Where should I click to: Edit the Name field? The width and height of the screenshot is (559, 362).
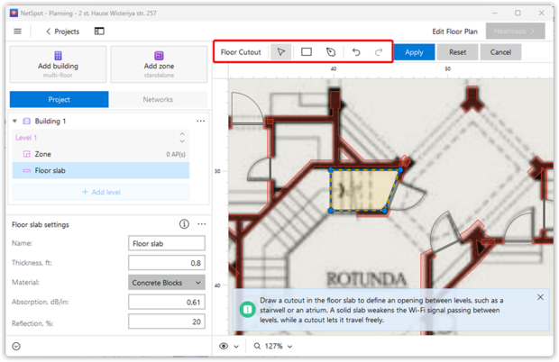pos(167,243)
